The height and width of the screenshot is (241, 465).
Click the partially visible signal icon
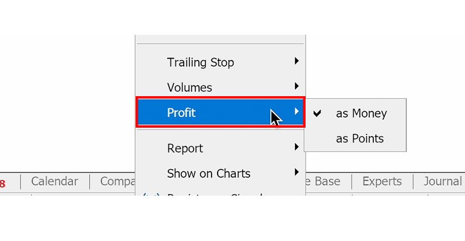pyautogui.click(x=145, y=193)
